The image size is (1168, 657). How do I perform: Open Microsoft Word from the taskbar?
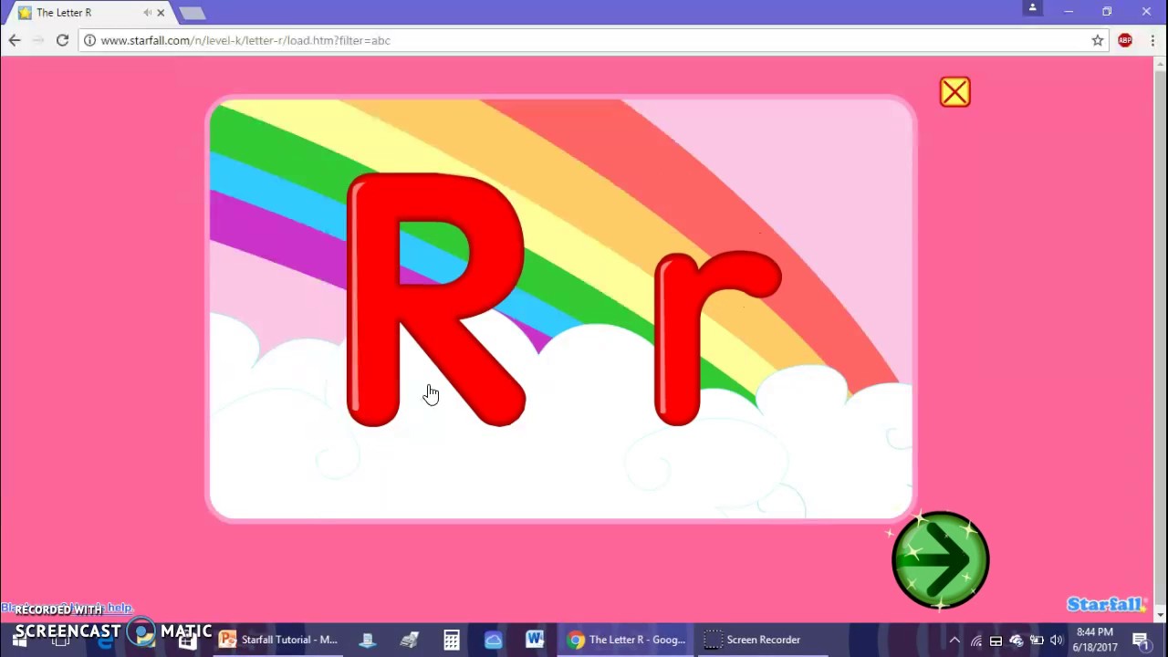pyautogui.click(x=535, y=640)
